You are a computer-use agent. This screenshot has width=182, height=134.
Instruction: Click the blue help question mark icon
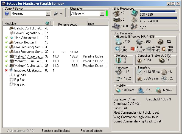7,13
